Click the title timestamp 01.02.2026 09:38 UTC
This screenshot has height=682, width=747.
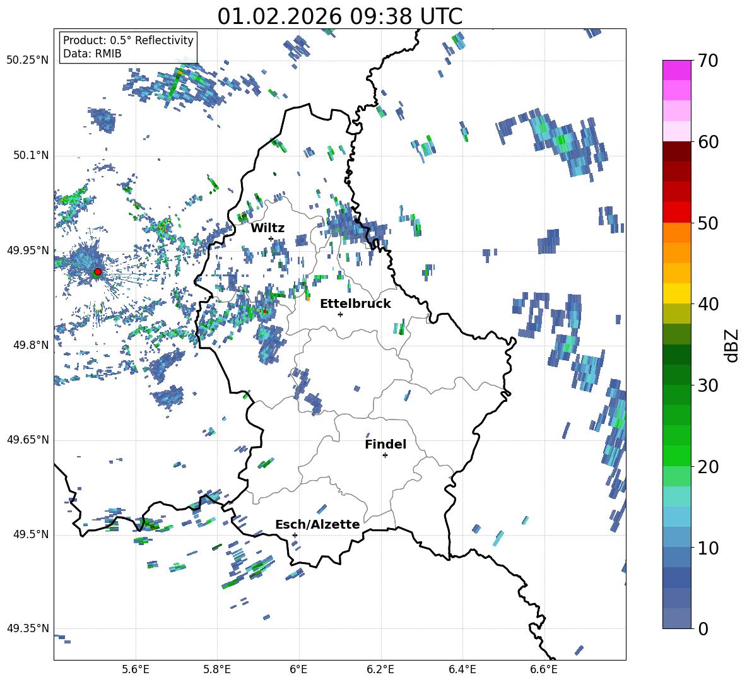339,16
